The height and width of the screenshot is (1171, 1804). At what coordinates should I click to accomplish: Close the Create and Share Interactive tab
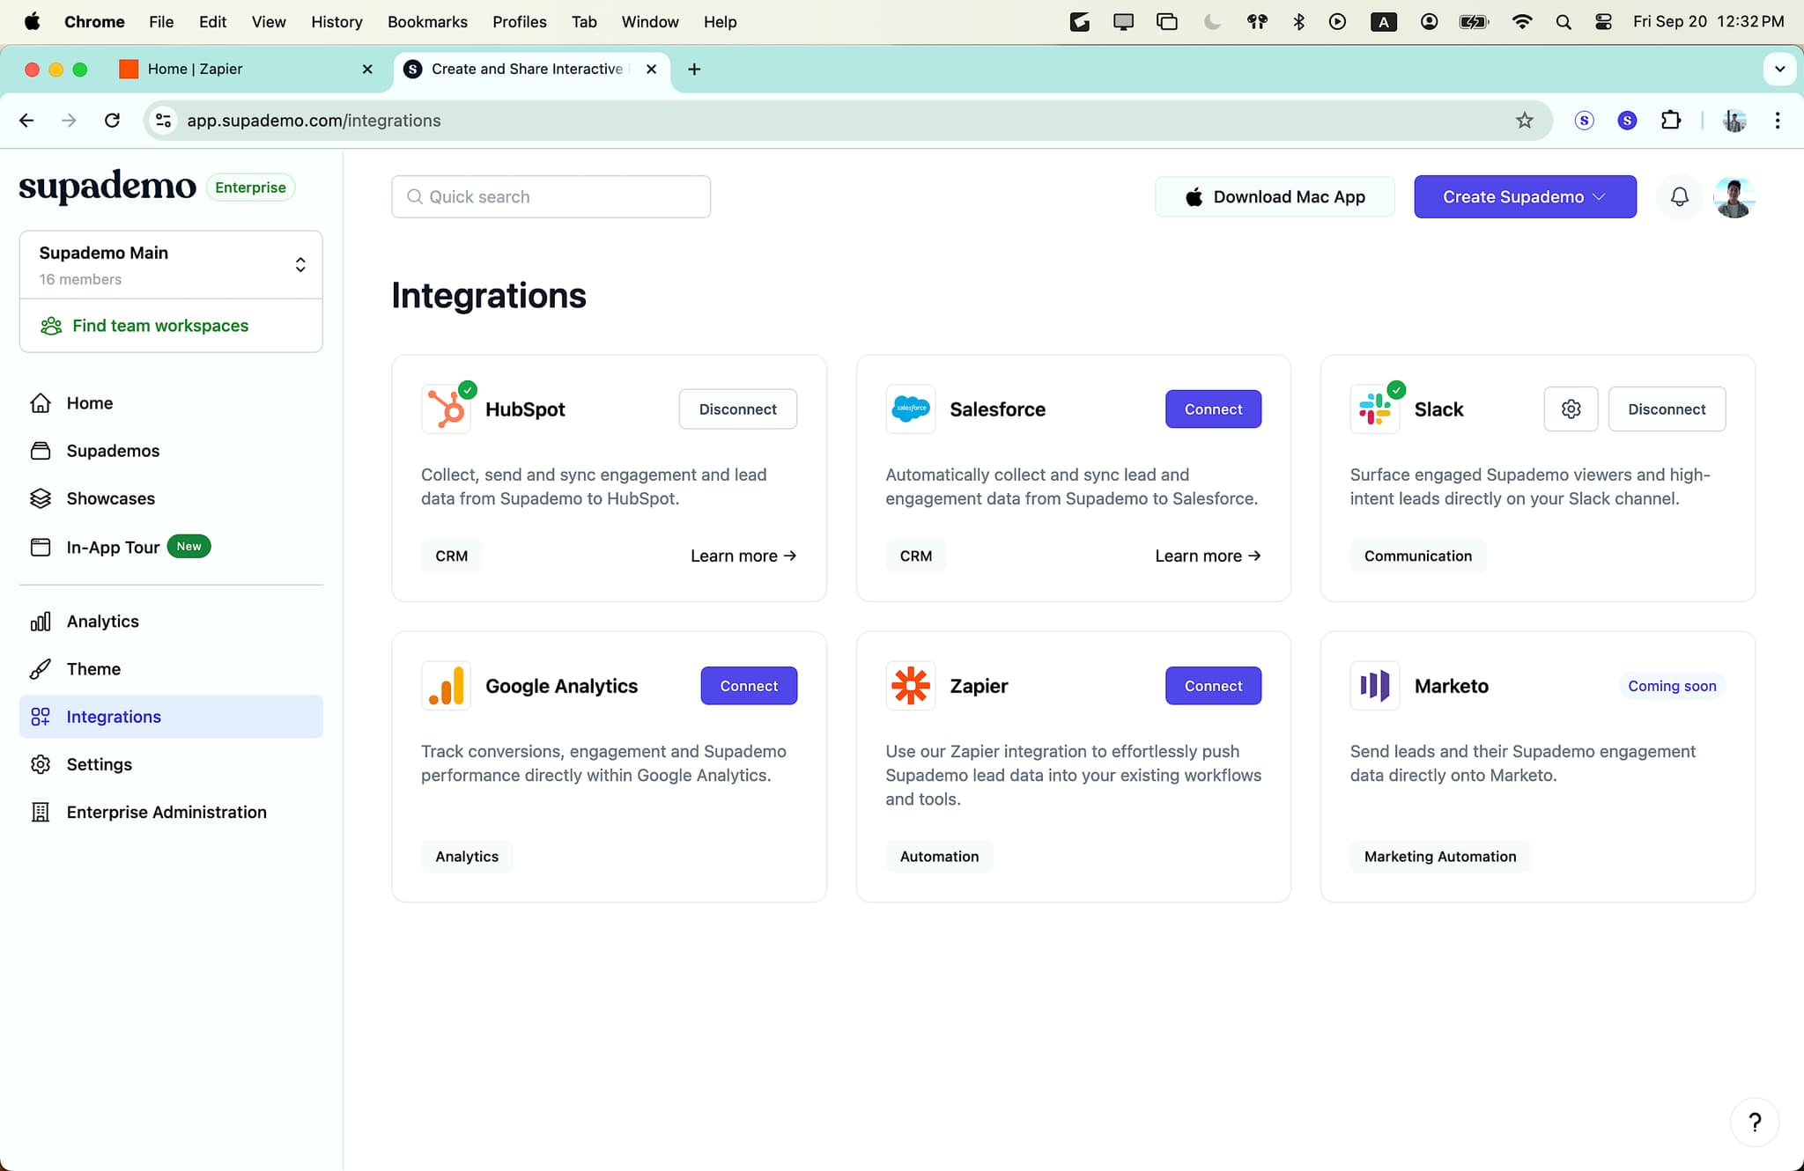coord(651,69)
